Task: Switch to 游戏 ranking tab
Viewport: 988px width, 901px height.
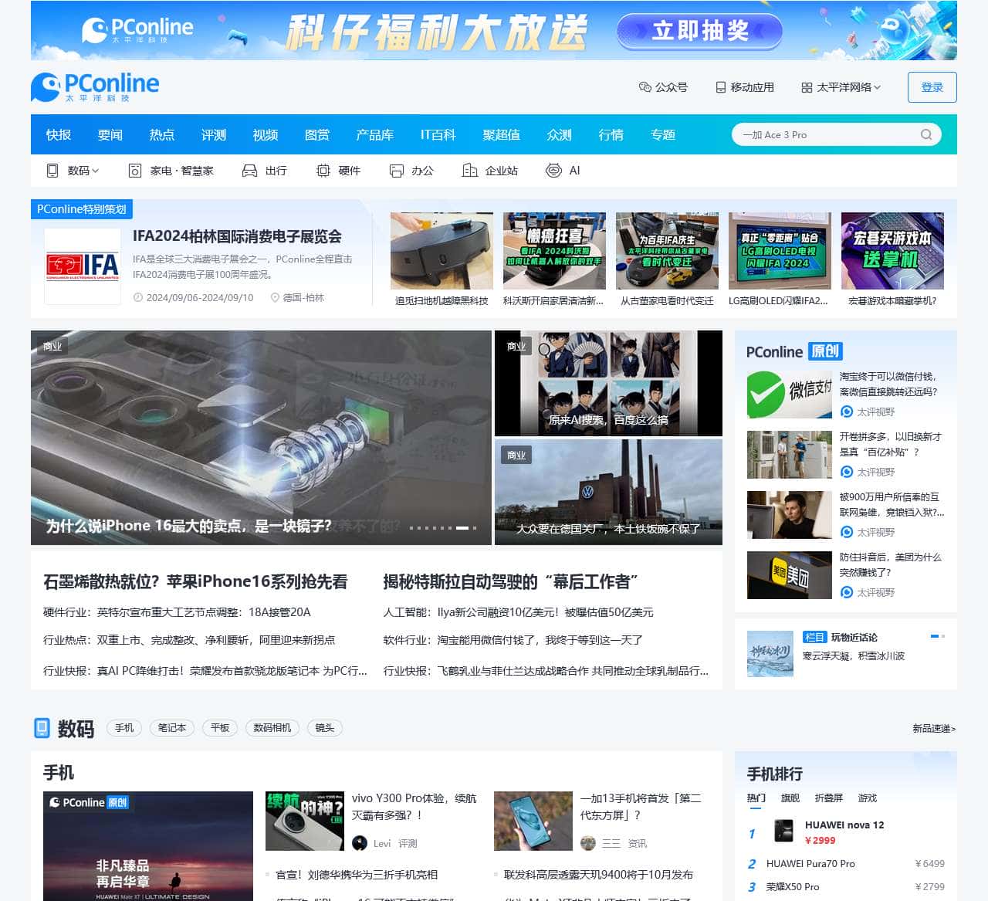Action: point(868,798)
